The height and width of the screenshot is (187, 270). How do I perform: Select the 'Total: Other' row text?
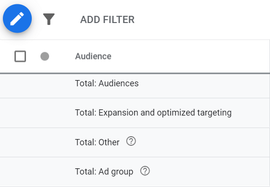tap(97, 142)
